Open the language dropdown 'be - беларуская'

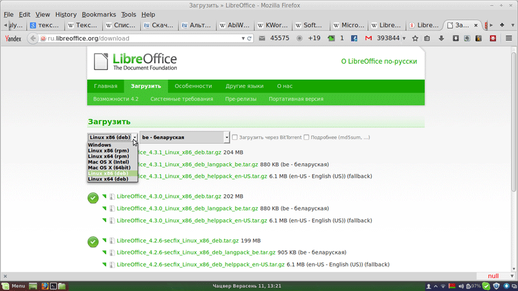185,138
